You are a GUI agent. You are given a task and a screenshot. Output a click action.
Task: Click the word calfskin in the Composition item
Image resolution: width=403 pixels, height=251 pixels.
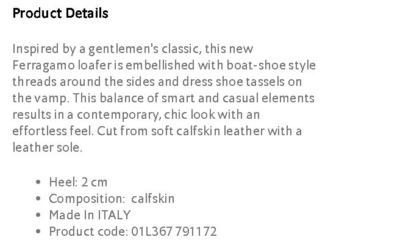[x=153, y=199]
